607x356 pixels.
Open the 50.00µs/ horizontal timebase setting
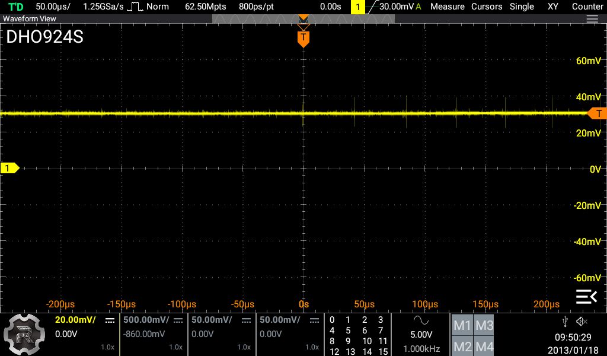pos(53,7)
